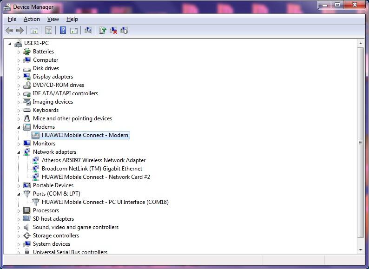Click the Properties sheet toolbar icon

tap(48, 31)
